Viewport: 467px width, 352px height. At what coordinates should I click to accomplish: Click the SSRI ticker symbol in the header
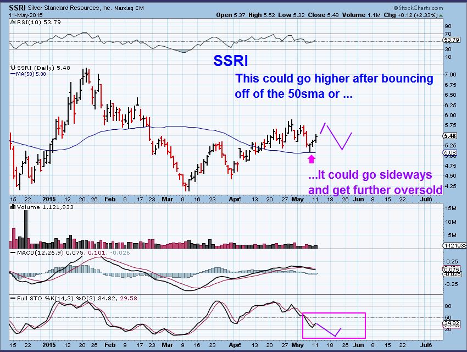coord(17,8)
